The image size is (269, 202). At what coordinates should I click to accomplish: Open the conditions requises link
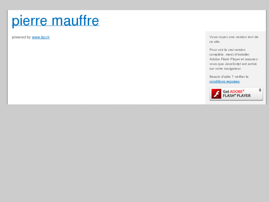pyautogui.click(x=224, y=81)
